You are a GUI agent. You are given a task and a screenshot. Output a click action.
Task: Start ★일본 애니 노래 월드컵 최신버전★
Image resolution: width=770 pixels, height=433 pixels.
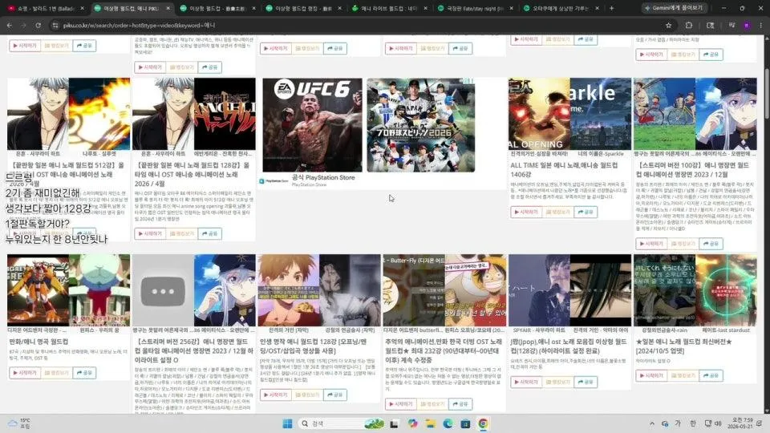[x=651, y=375]
